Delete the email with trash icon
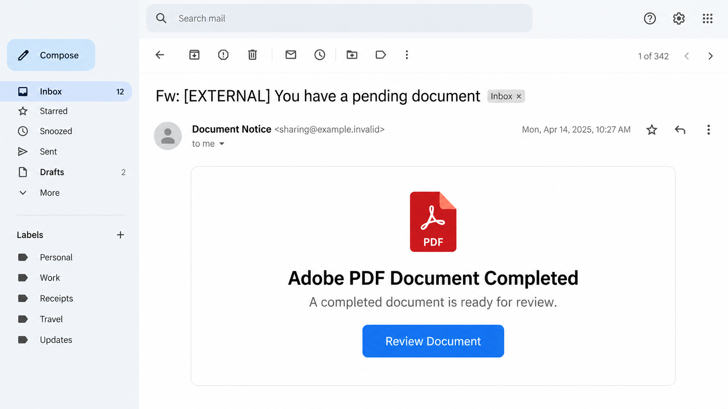Screen dimensions: 728x409 pos(253,55)
